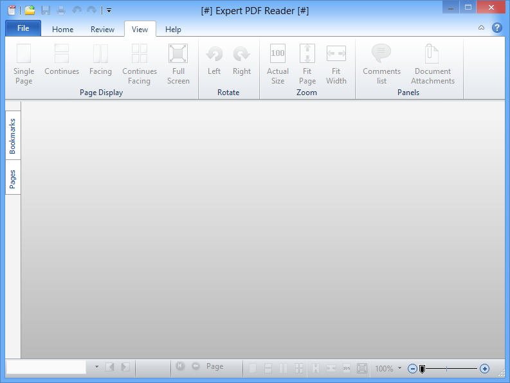
Task: Click the zoom slider midpoint tick
Action: 446,369
